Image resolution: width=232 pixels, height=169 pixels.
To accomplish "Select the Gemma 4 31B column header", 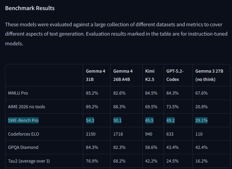I will coord(95,75).
